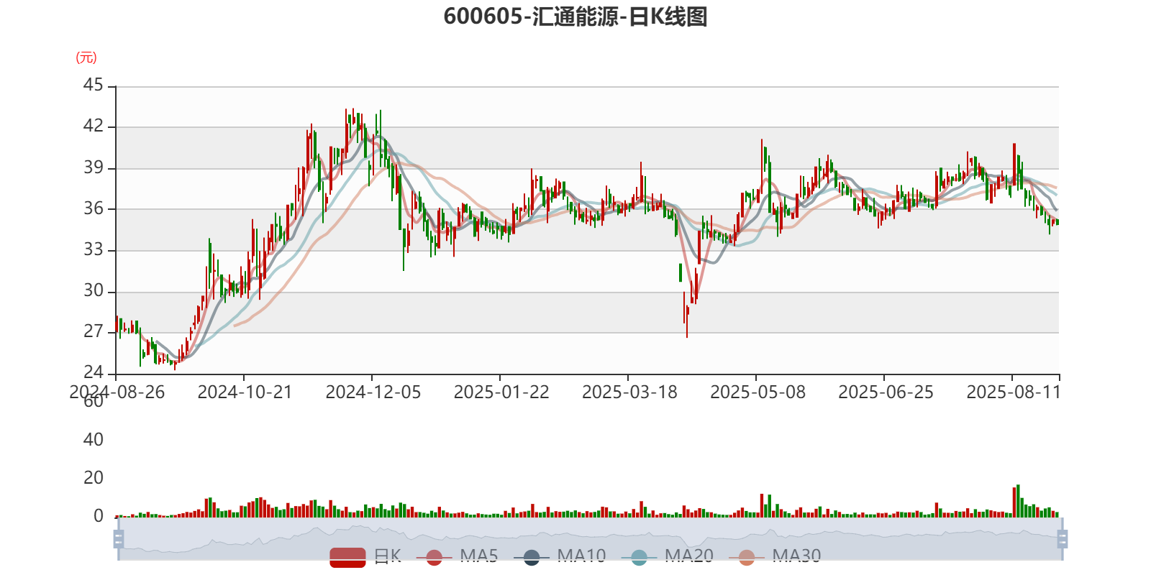
Task: Select the 2025-03-18 date axis label
Action: pyautogui.click(x=629, y=392)
